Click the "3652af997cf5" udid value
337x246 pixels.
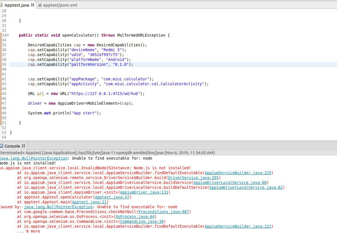(x=104, y=55)
